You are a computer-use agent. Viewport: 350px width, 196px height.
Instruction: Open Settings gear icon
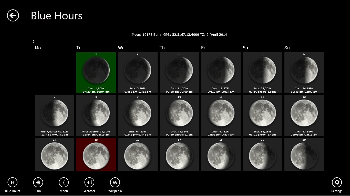pyautogui.click(x=337, y=182)
